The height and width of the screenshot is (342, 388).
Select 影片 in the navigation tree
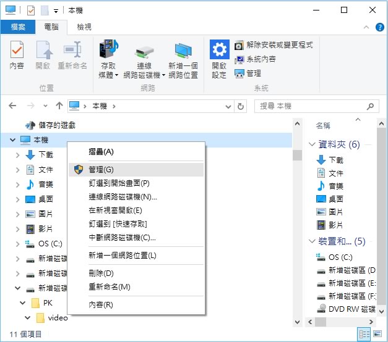click(46, 228)
